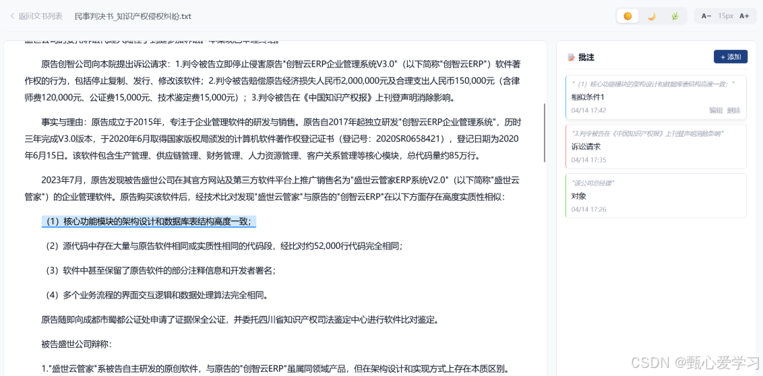Switch to the moon dark theme

click(651, 16)
